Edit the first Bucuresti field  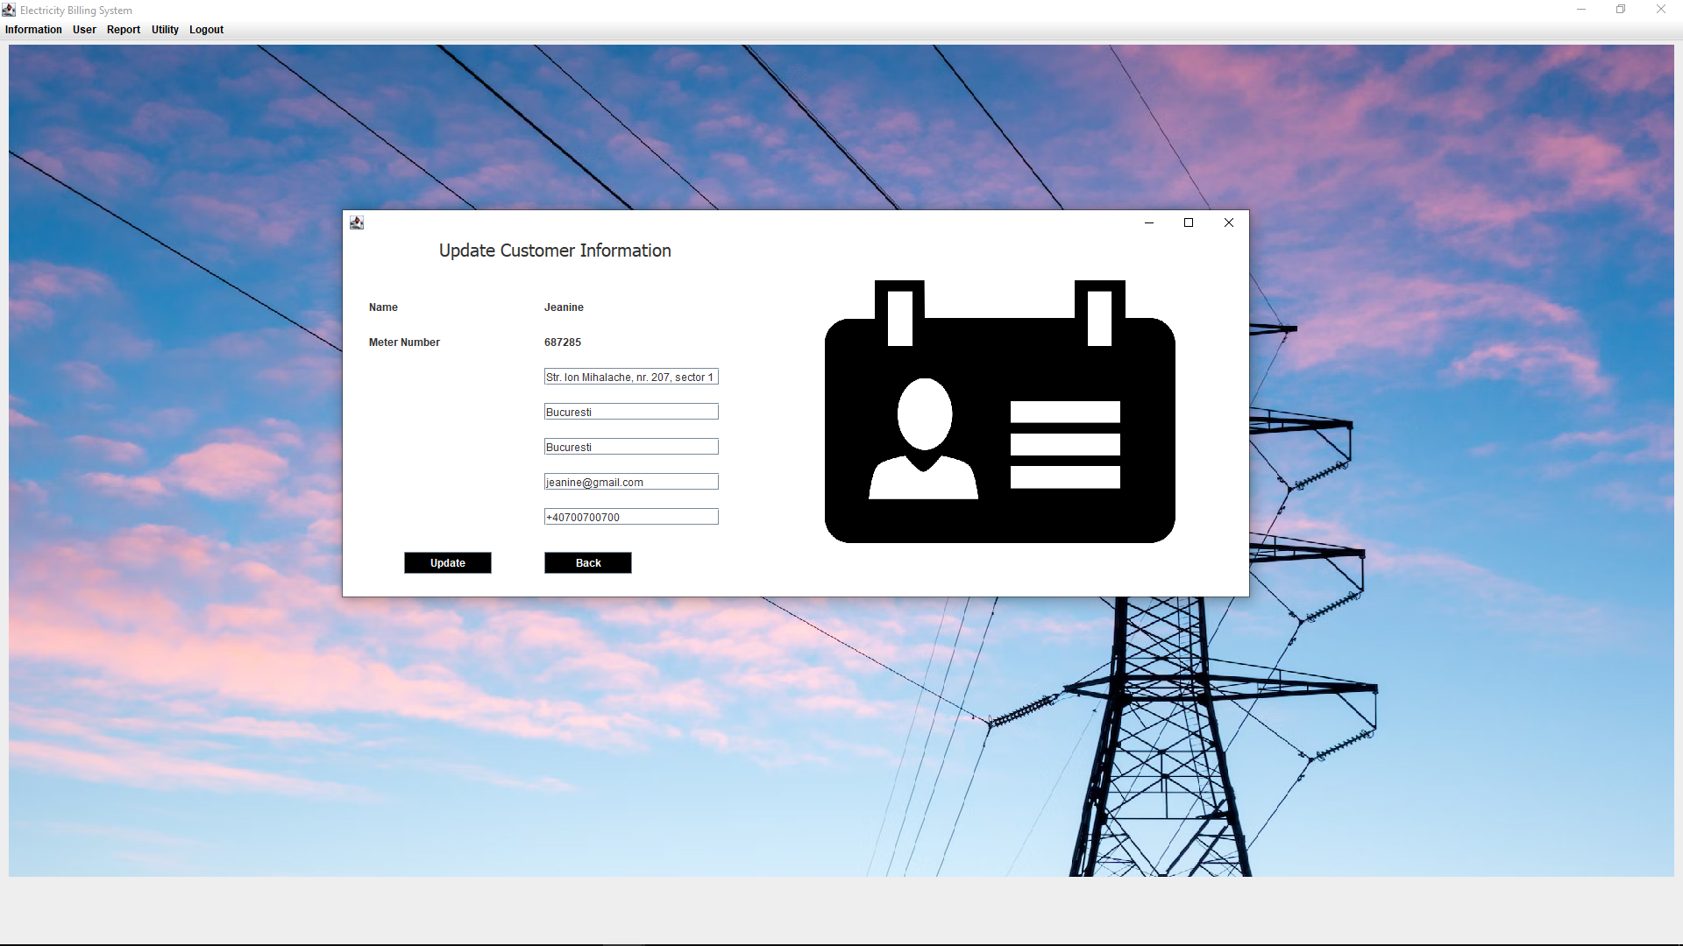pos(631,412)
